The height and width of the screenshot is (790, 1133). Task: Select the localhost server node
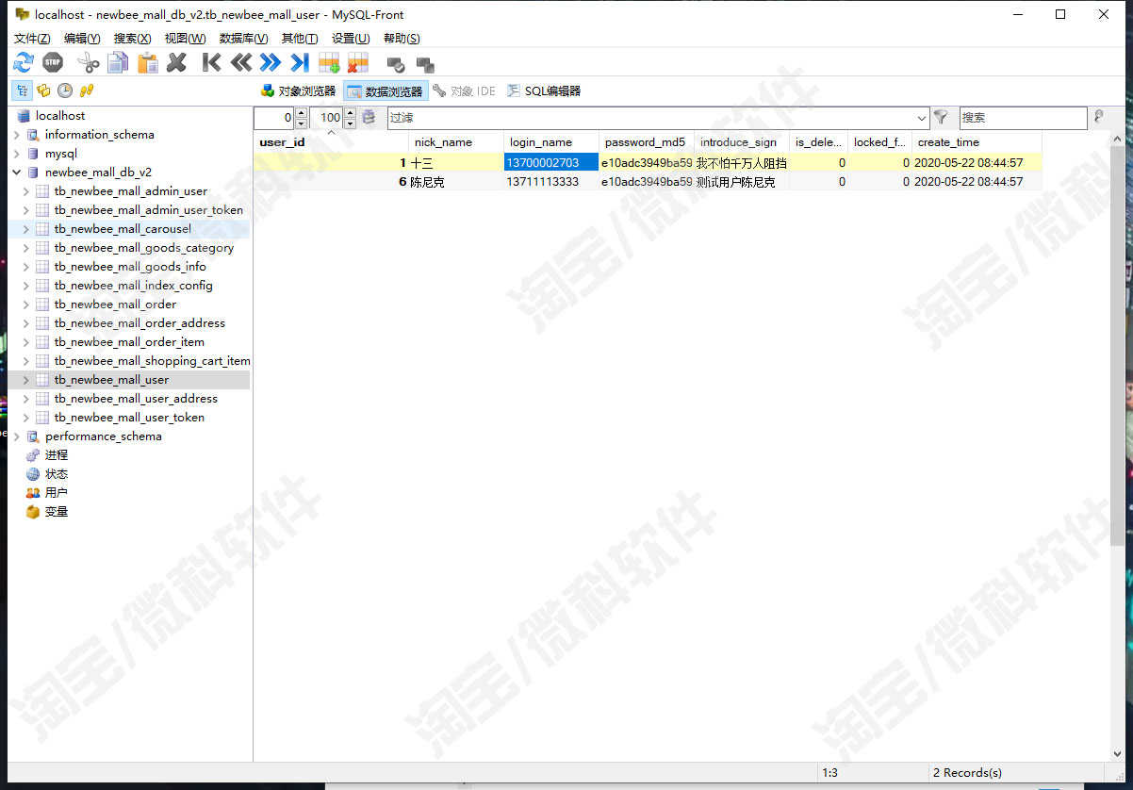(x=59, y=116)
